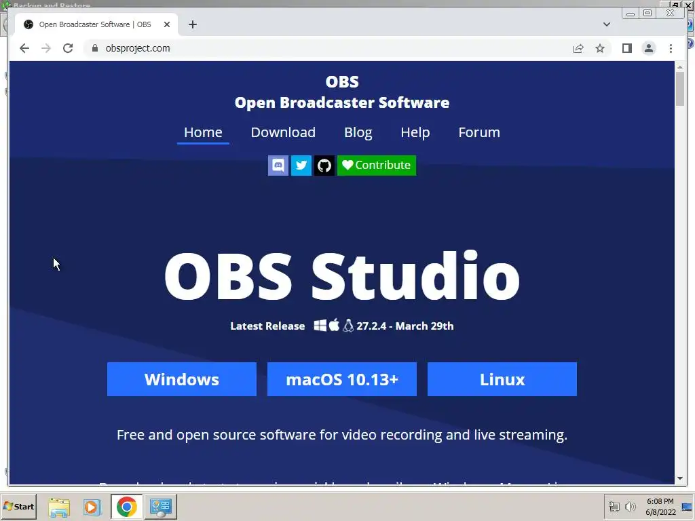This screenshot has height=521, width=695.
Task: Click the volume speaker tray icon
Action: click(630, 506)
